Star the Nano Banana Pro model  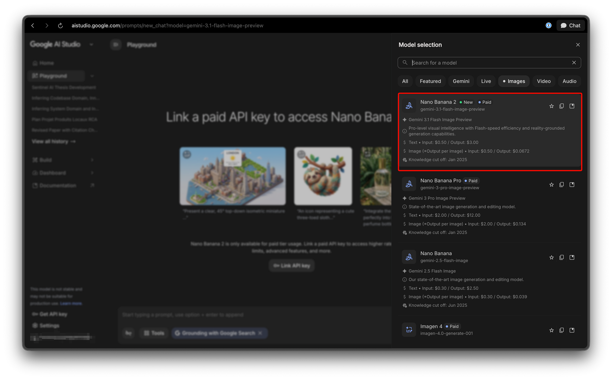[551, 185]
